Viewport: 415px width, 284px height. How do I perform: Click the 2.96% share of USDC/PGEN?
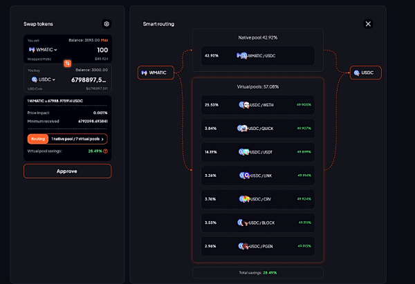pos(210,246)
